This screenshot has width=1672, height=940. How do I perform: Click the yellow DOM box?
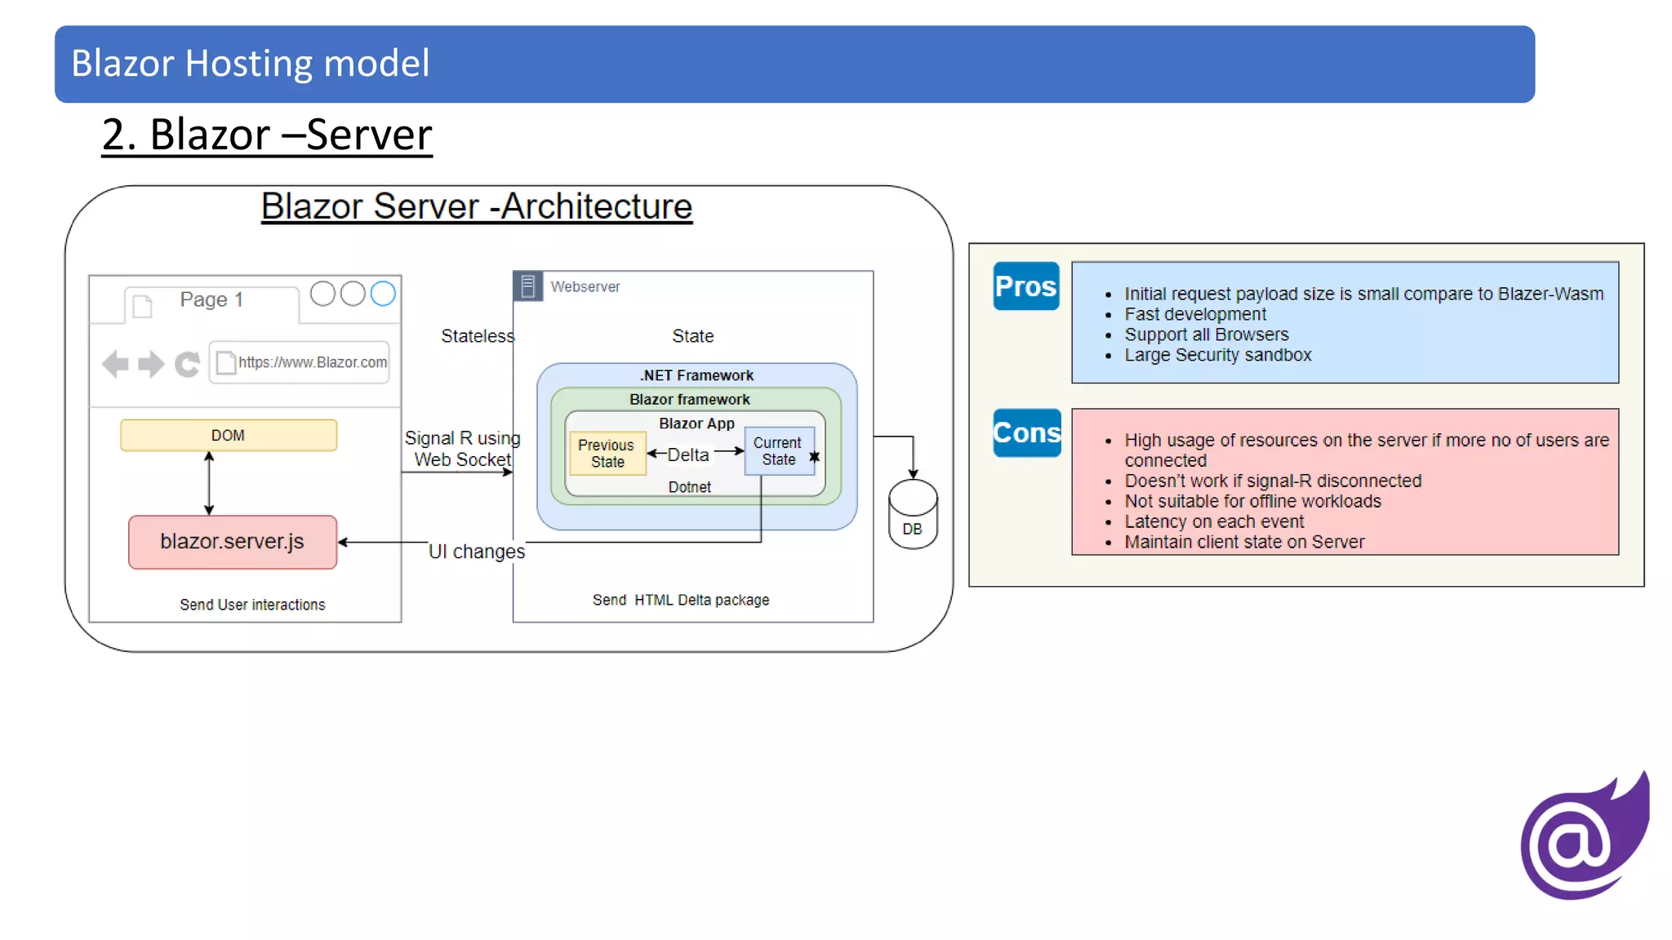(229, 435)
